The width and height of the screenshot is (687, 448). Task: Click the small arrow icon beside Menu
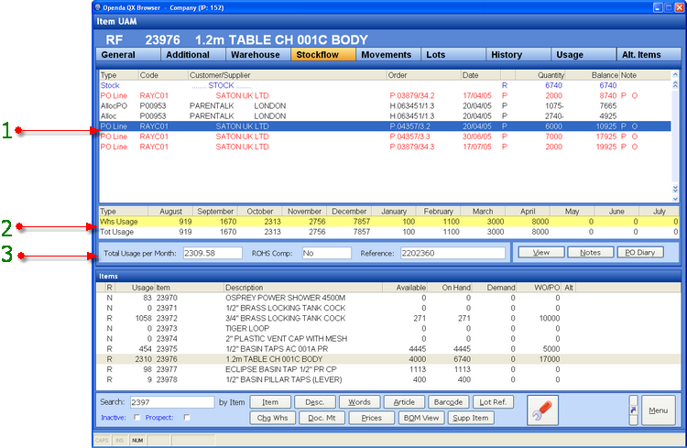coord(633,410)
